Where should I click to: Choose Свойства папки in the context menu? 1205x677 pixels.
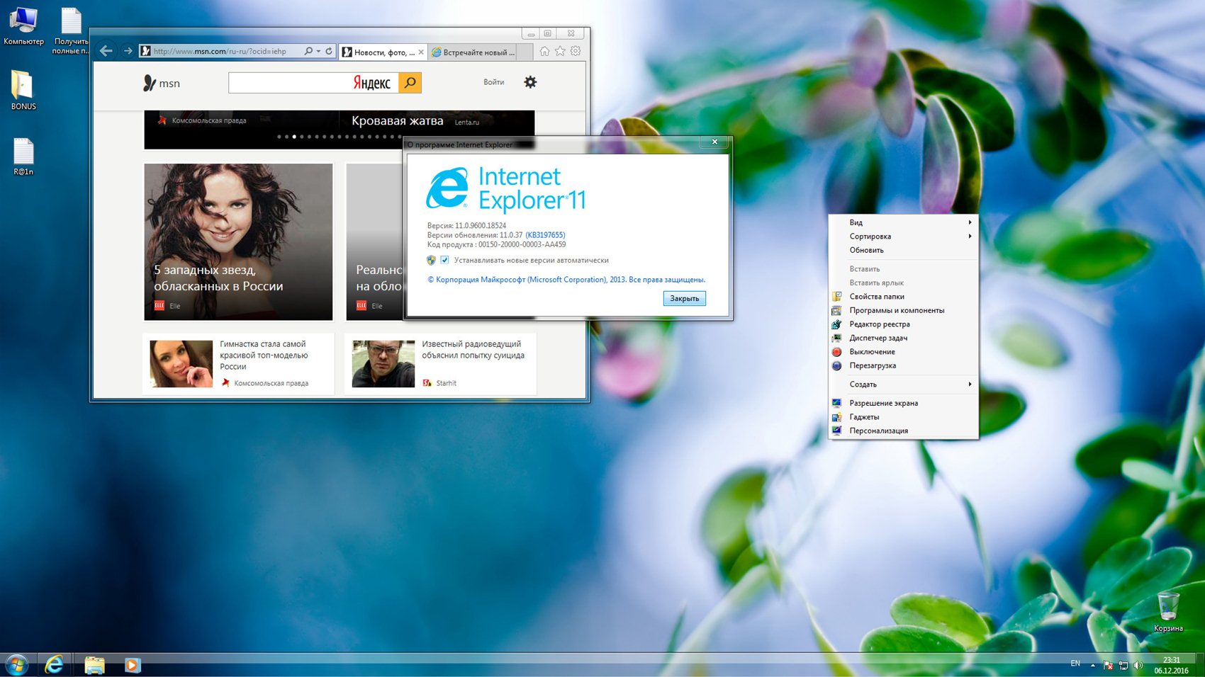pos(903,297)
